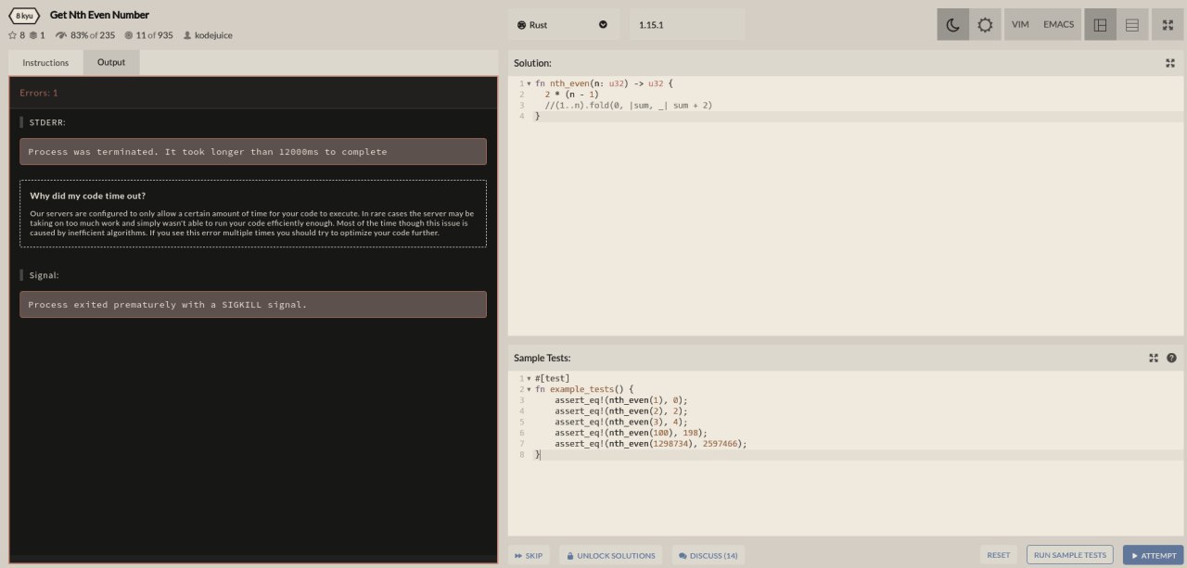Click the star icon showing 8

(12, 35)
